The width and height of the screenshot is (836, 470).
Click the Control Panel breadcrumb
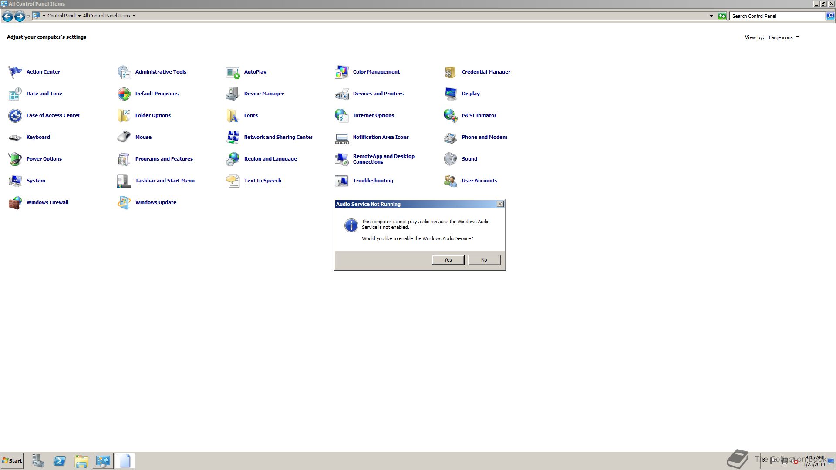pos(61,16)
